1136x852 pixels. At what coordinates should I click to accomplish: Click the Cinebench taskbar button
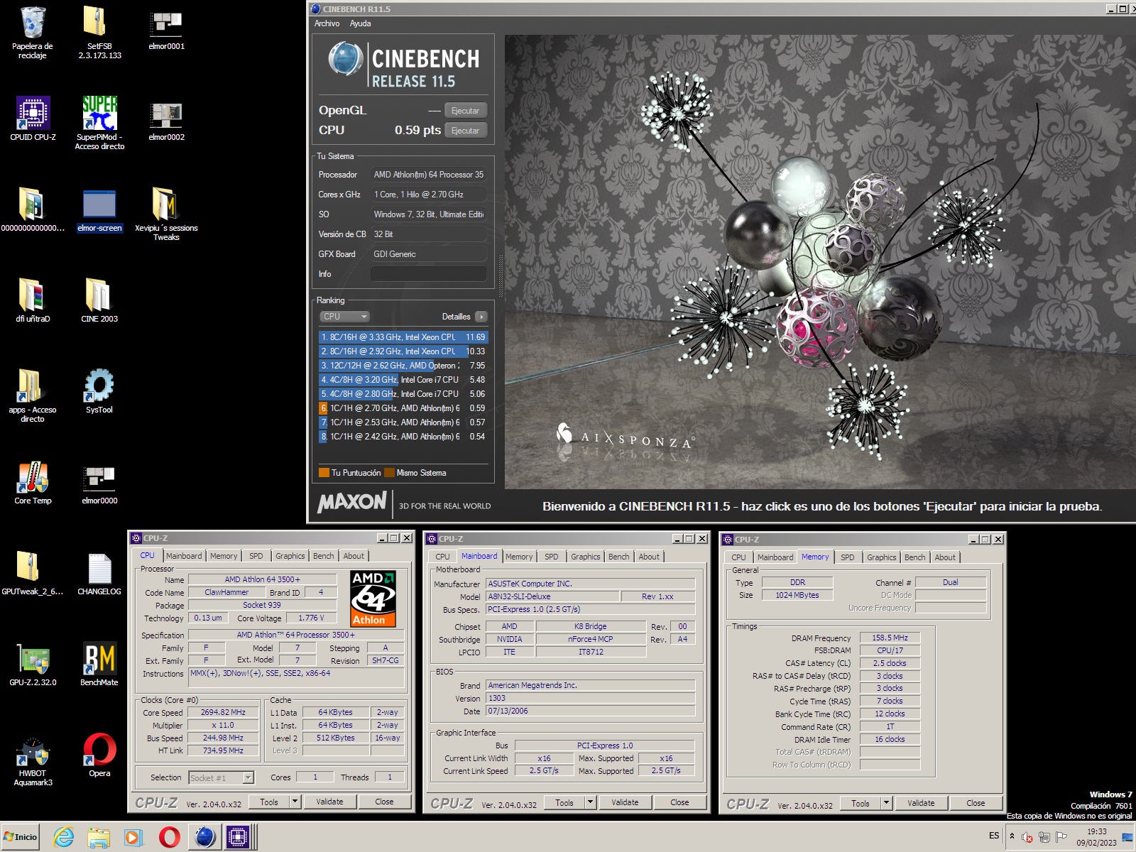(204, 837)
